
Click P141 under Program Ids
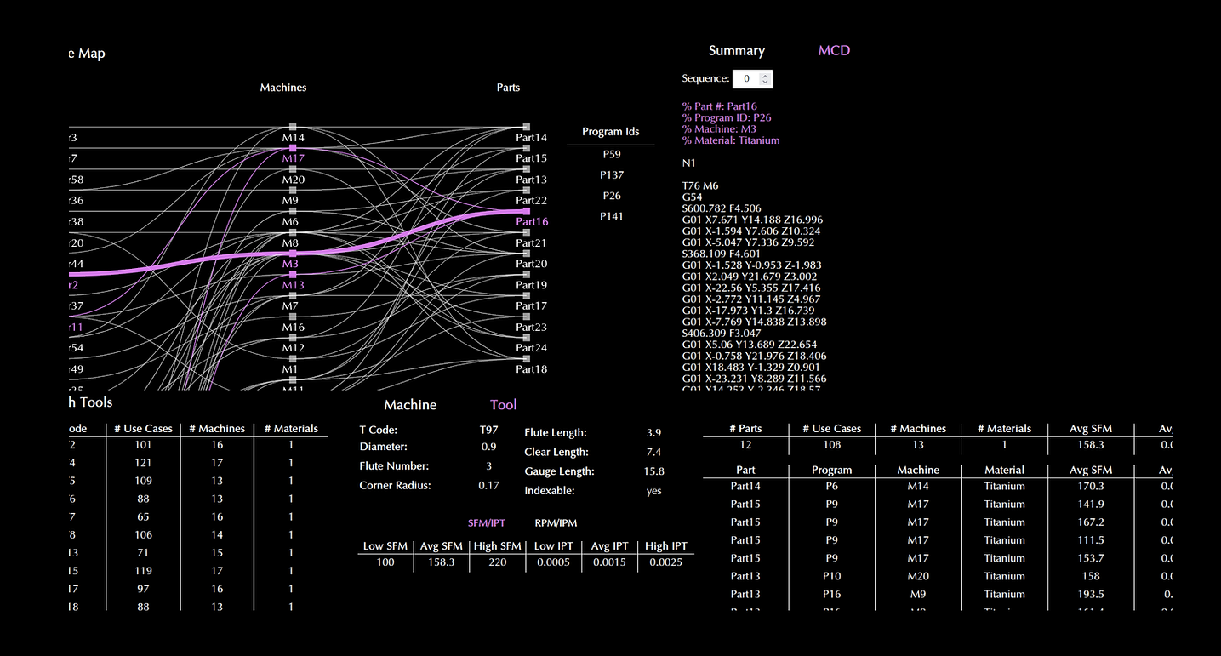point(610,215)
